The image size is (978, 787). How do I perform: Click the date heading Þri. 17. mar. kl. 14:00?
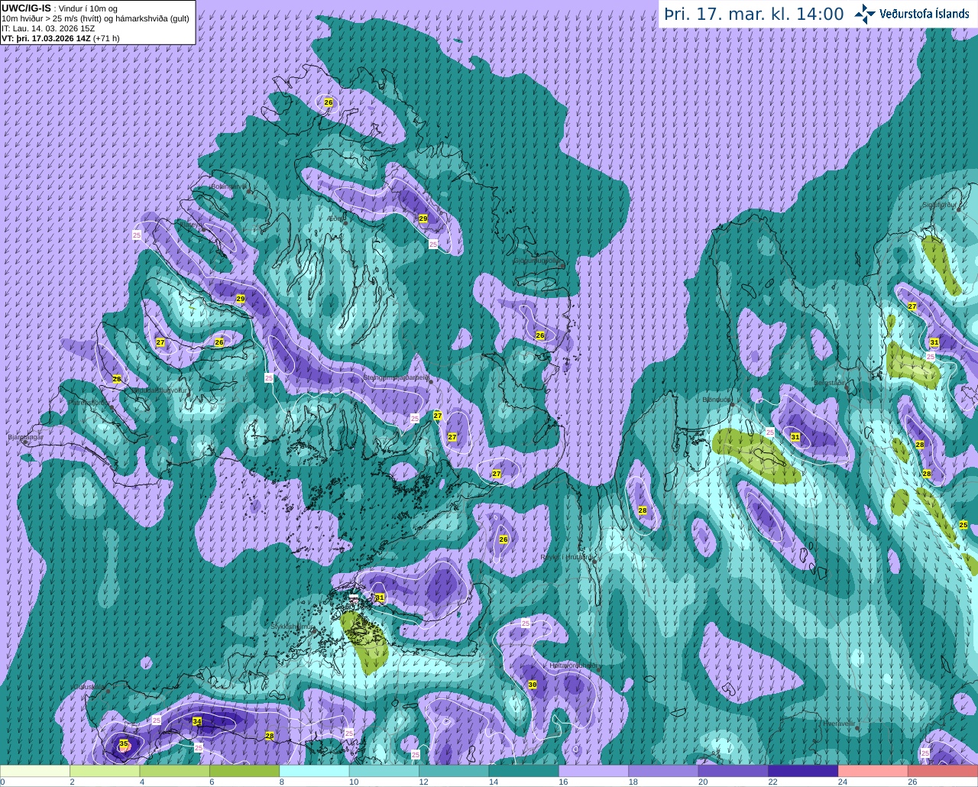754,14
